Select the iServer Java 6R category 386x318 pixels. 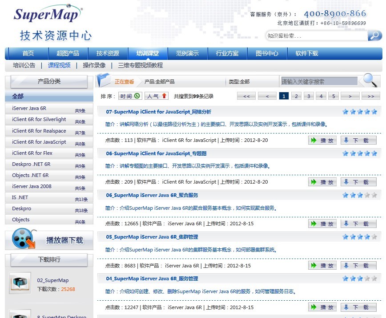pos(49,108)
